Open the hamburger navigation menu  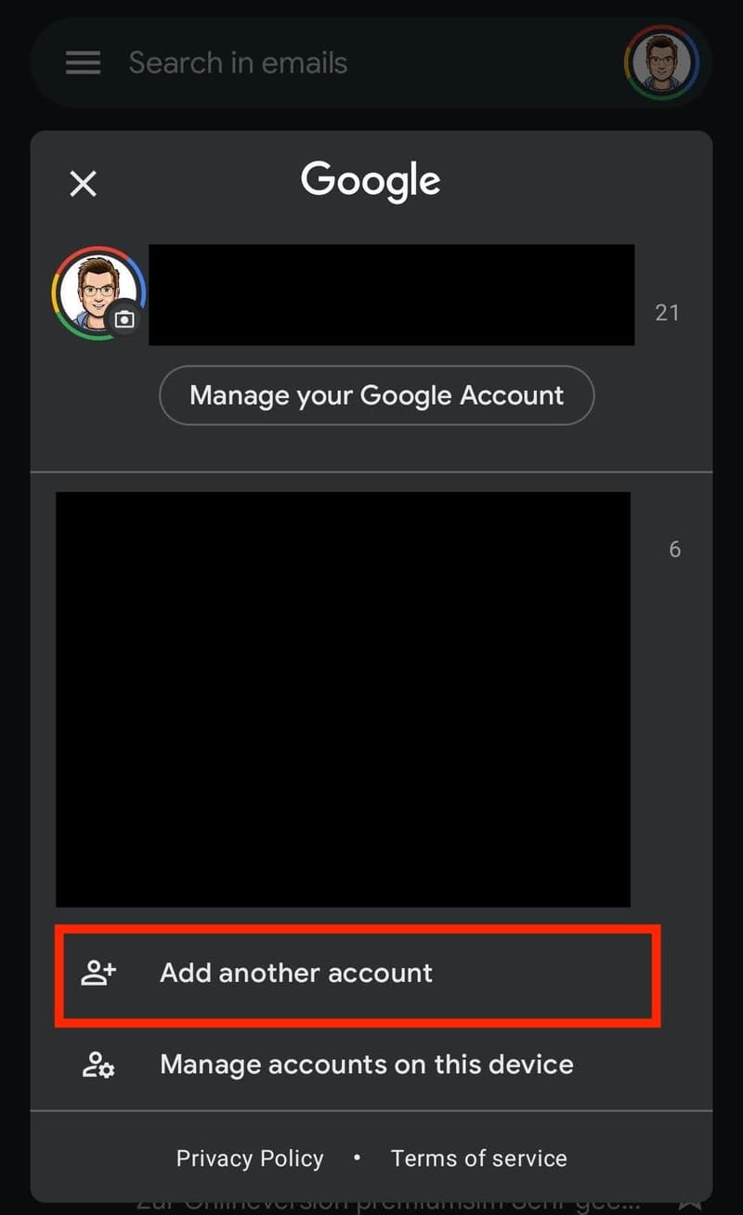84,63
